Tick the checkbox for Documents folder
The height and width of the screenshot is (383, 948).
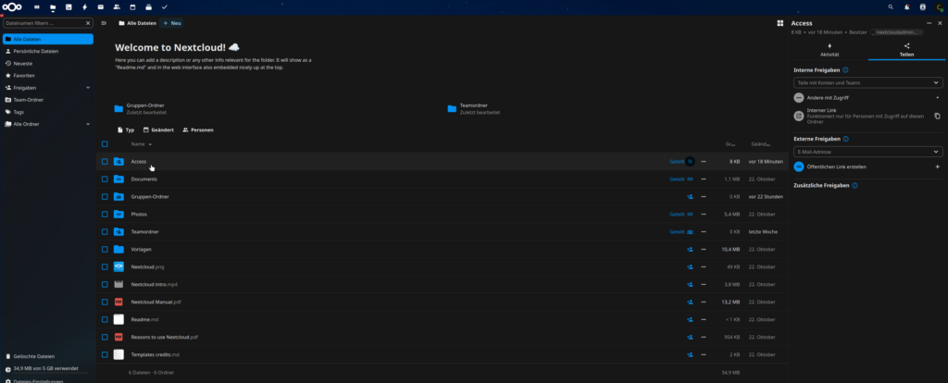(105, 179)
